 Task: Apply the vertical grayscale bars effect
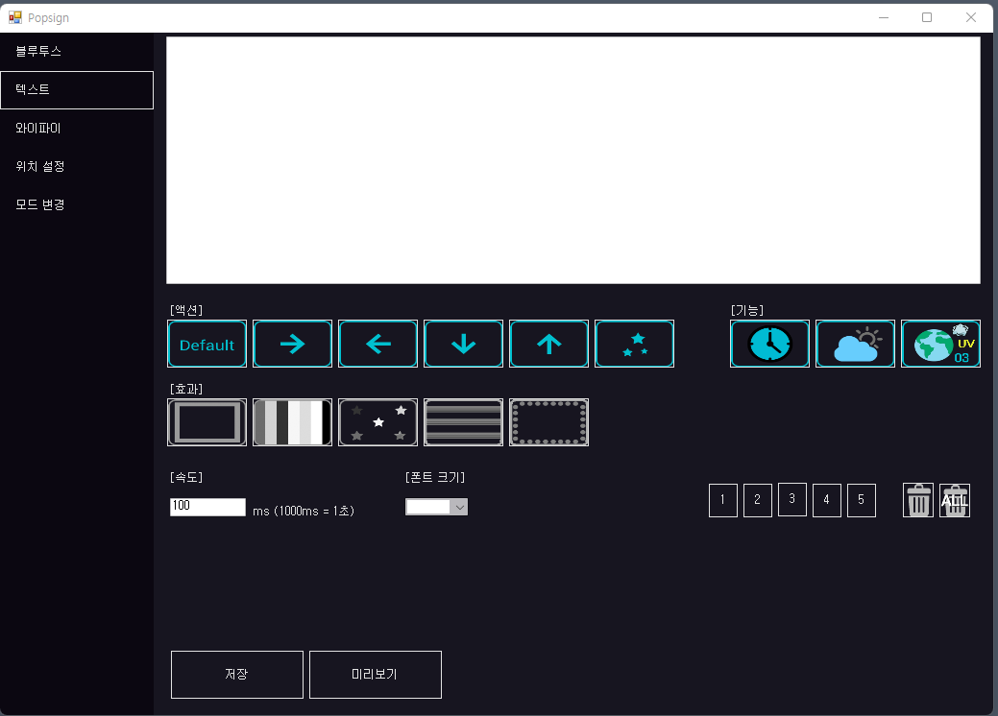click(292, 422)
